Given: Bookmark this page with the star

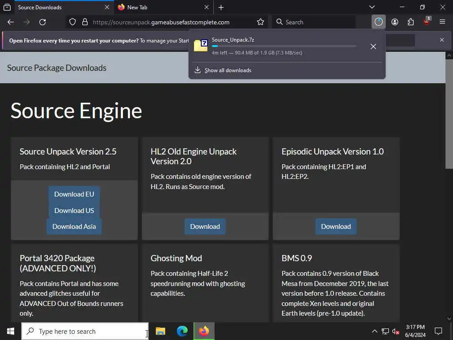Looking at the screenshot, I should (x=260, y=22).
